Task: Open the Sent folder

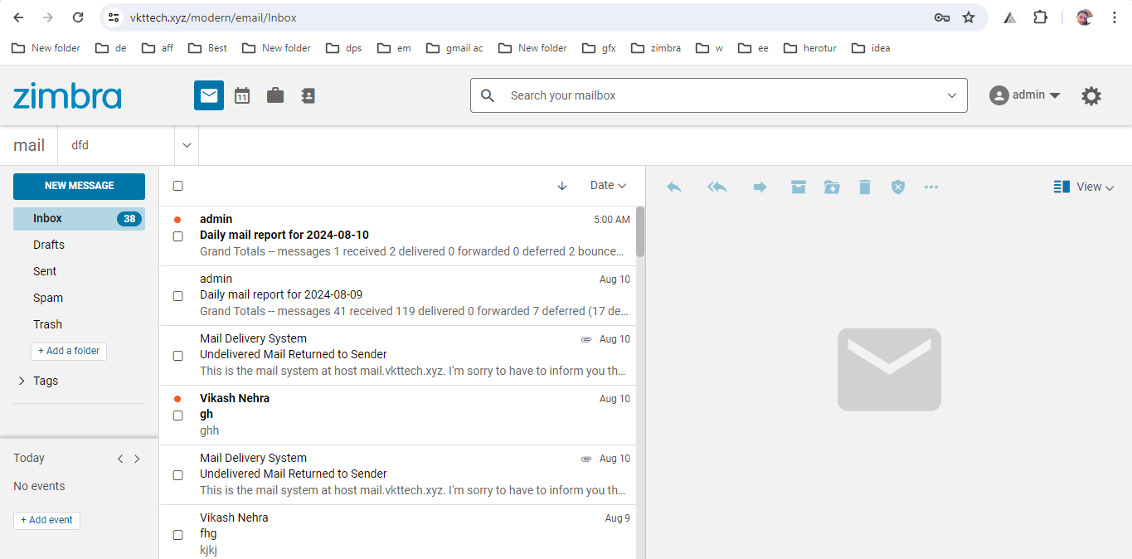Action: click(44, 271)
